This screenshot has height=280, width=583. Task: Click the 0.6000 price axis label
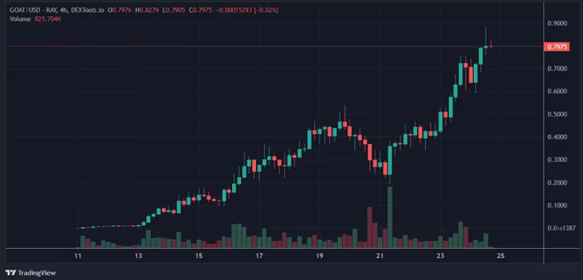coord(557,92)
